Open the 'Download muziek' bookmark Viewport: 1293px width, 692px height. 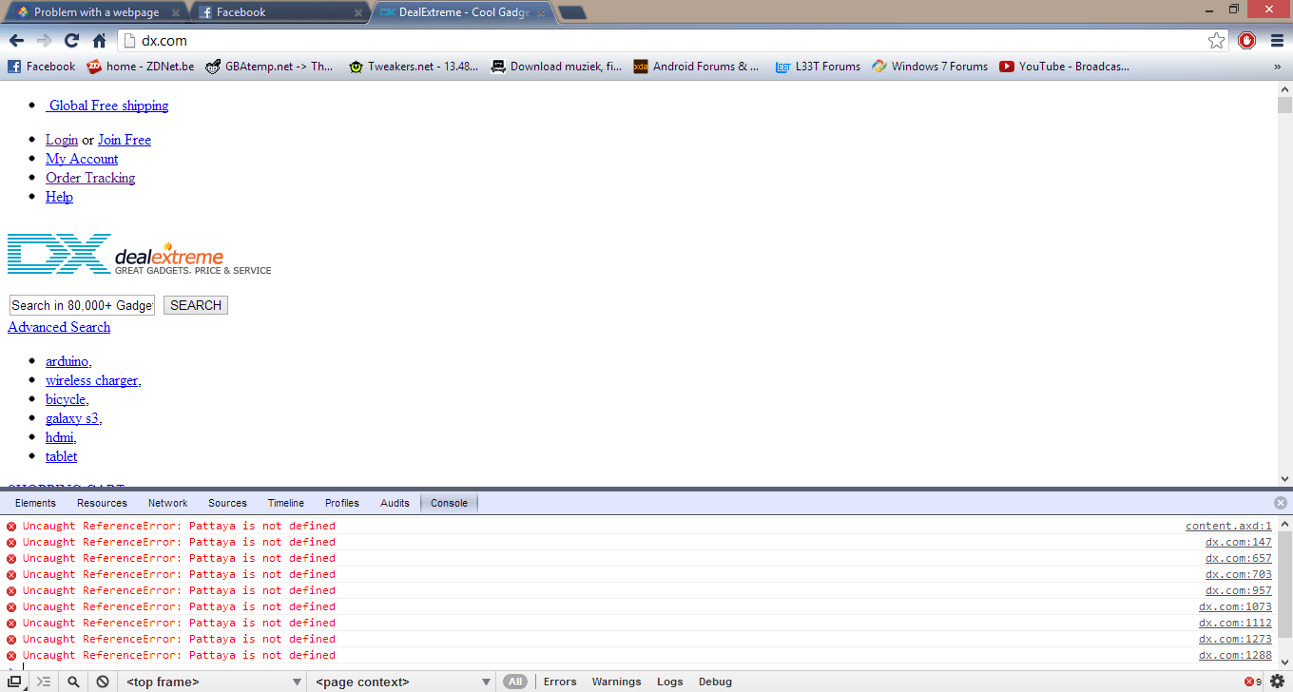[556, 67]
